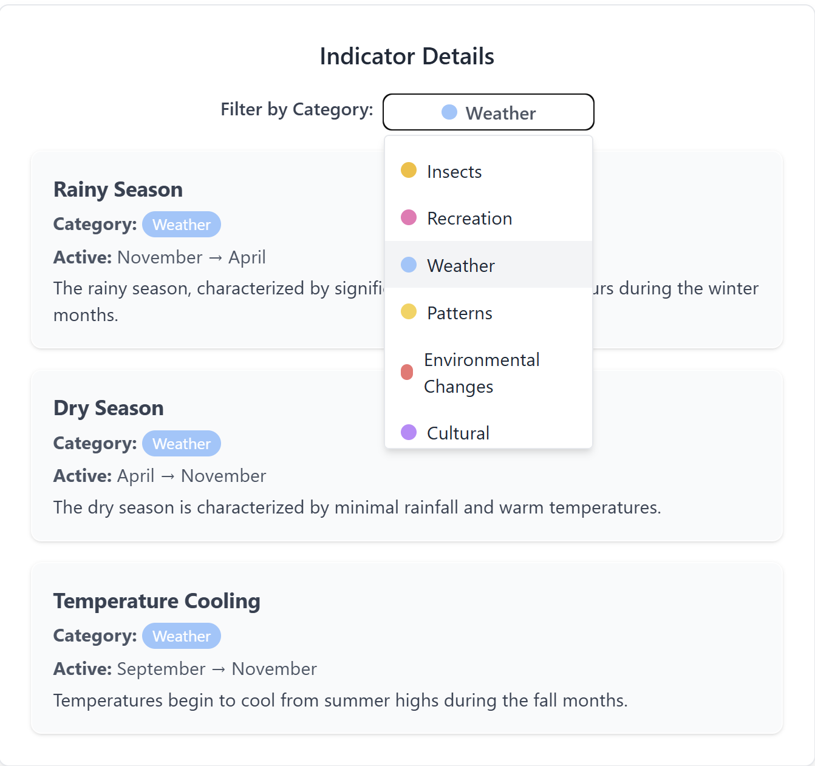
Task: Click the Weather tag on Rainy Season
Action: click(x=182, y=225)
